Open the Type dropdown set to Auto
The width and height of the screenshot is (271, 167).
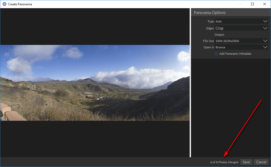click(x=241, y=21)
